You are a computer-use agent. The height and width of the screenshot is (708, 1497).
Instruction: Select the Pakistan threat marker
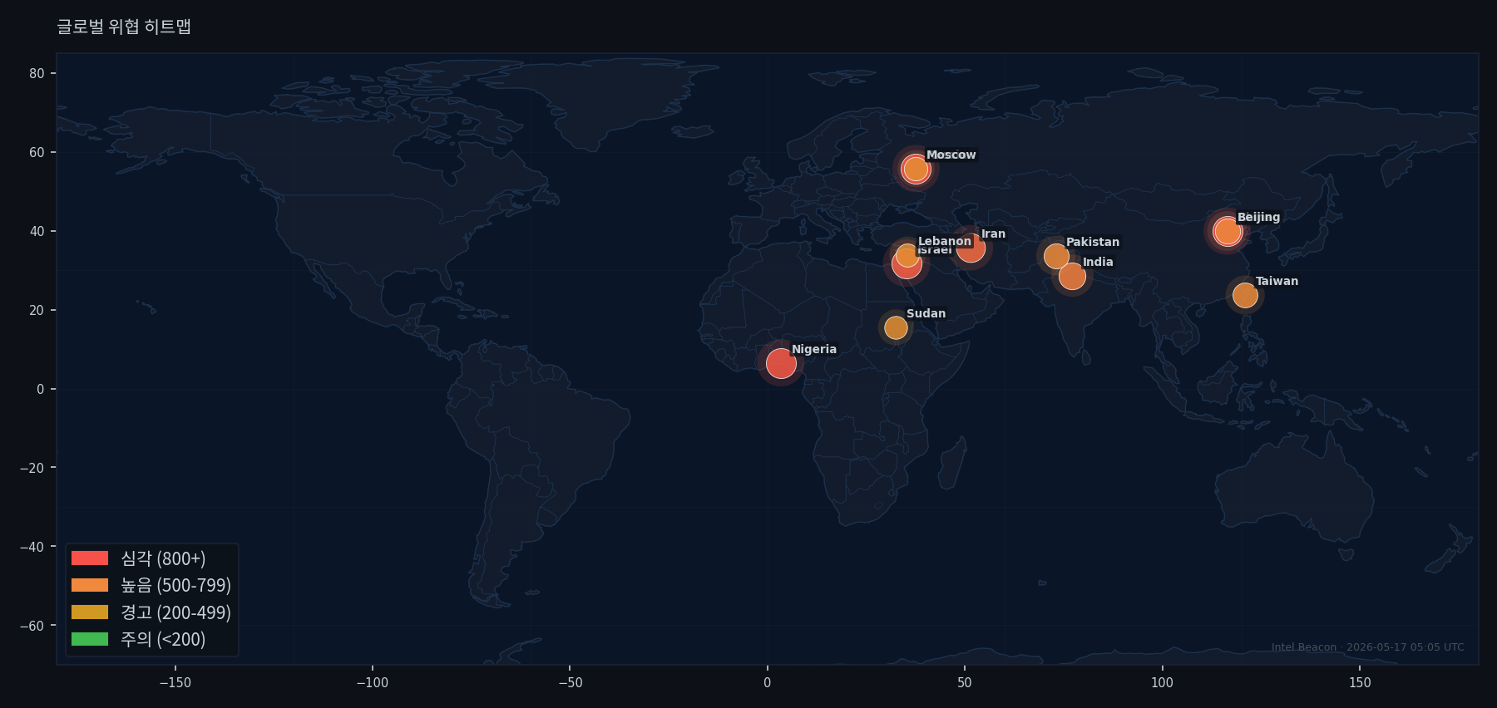[1056, 256]
